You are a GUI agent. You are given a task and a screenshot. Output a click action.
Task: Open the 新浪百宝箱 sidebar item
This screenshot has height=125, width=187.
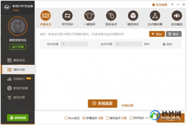tap(18, 88)
